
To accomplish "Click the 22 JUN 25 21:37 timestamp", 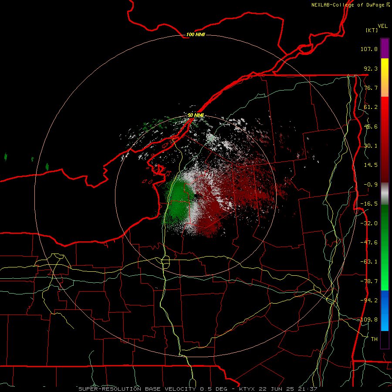I will [289, 389].
